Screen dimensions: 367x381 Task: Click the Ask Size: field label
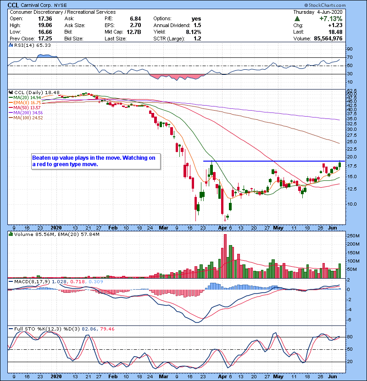tap(75, 25)
